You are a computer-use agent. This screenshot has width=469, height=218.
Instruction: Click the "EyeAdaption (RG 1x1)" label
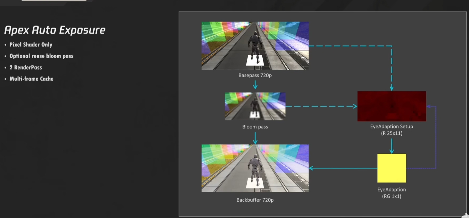click(391, 193)
